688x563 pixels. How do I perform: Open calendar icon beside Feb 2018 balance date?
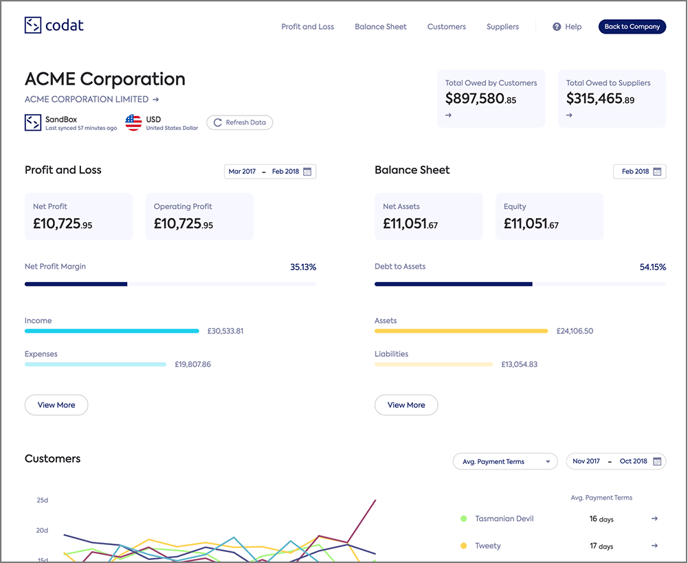657,172
